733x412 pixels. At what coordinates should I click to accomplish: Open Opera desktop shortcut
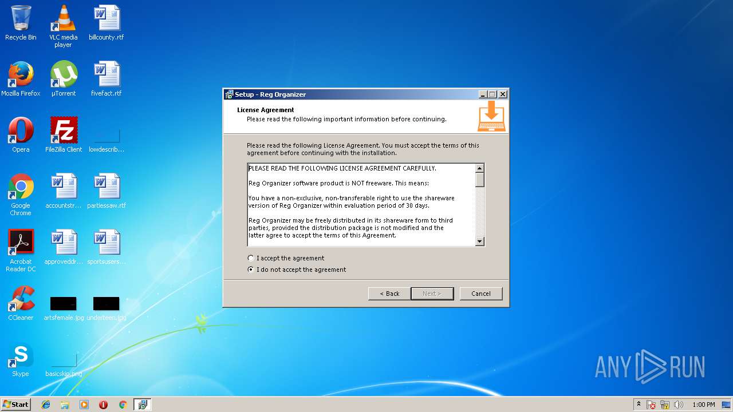pos(21,136)
